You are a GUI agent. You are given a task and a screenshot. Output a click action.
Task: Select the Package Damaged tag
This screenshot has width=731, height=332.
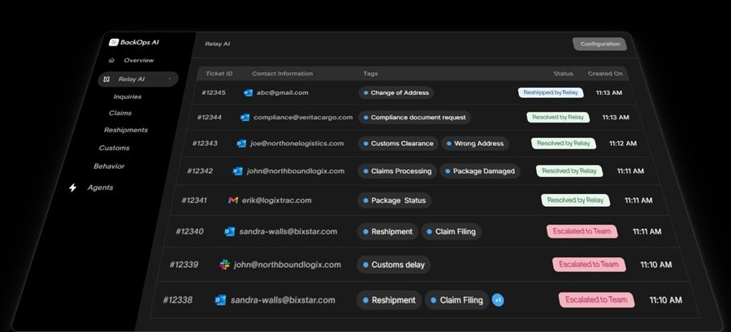[x=480, y=171]
